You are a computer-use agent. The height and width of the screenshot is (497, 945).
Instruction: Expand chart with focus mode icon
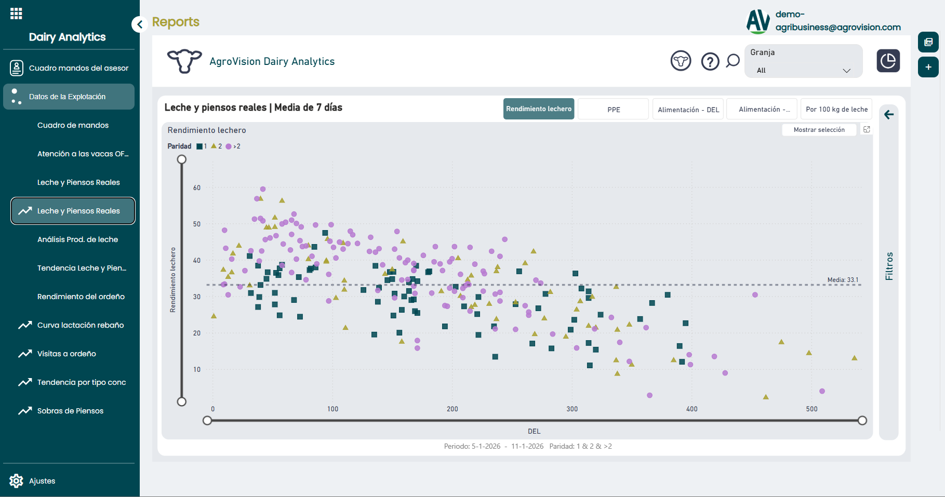click(x=867, y=129)
